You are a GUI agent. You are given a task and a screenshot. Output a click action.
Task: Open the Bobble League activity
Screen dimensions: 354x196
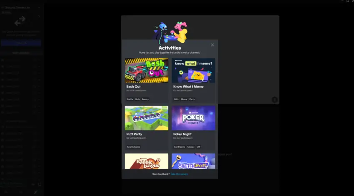(x=147, y=161)
